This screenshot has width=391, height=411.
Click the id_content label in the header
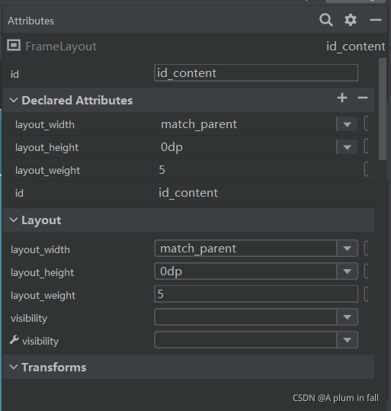(x=355, y=47)
